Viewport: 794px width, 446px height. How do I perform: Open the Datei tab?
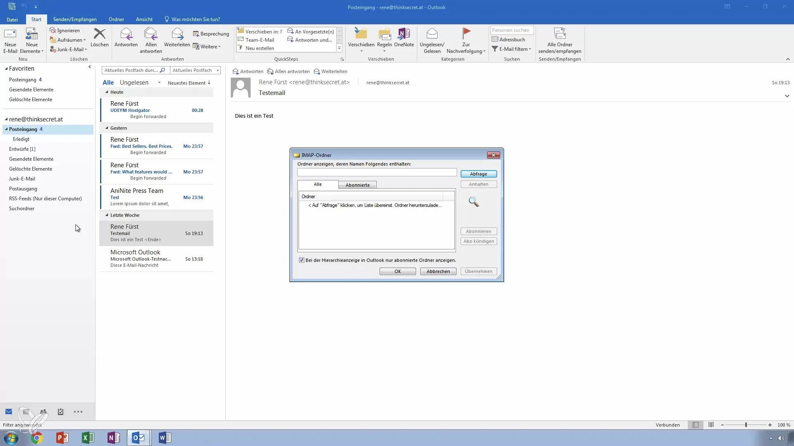tap(12, 19)
